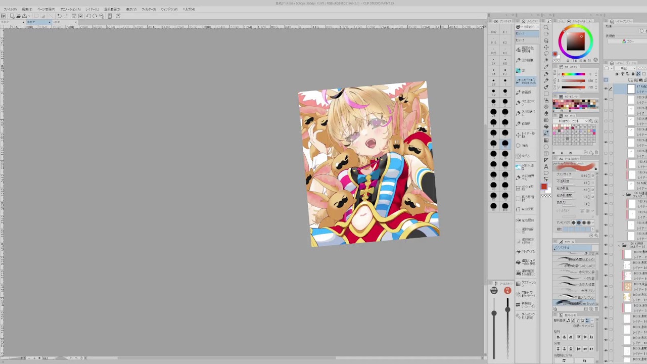Screen dimensions: 647x364
Task: Click the Undo arrow in command bar
Action: coord(59,16)
